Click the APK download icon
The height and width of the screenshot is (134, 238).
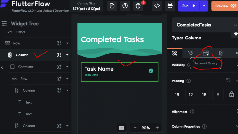pyautogui.click(x=170, y=6)
